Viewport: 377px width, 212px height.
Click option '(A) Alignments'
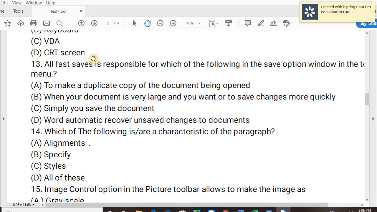(x=58, y=143)
